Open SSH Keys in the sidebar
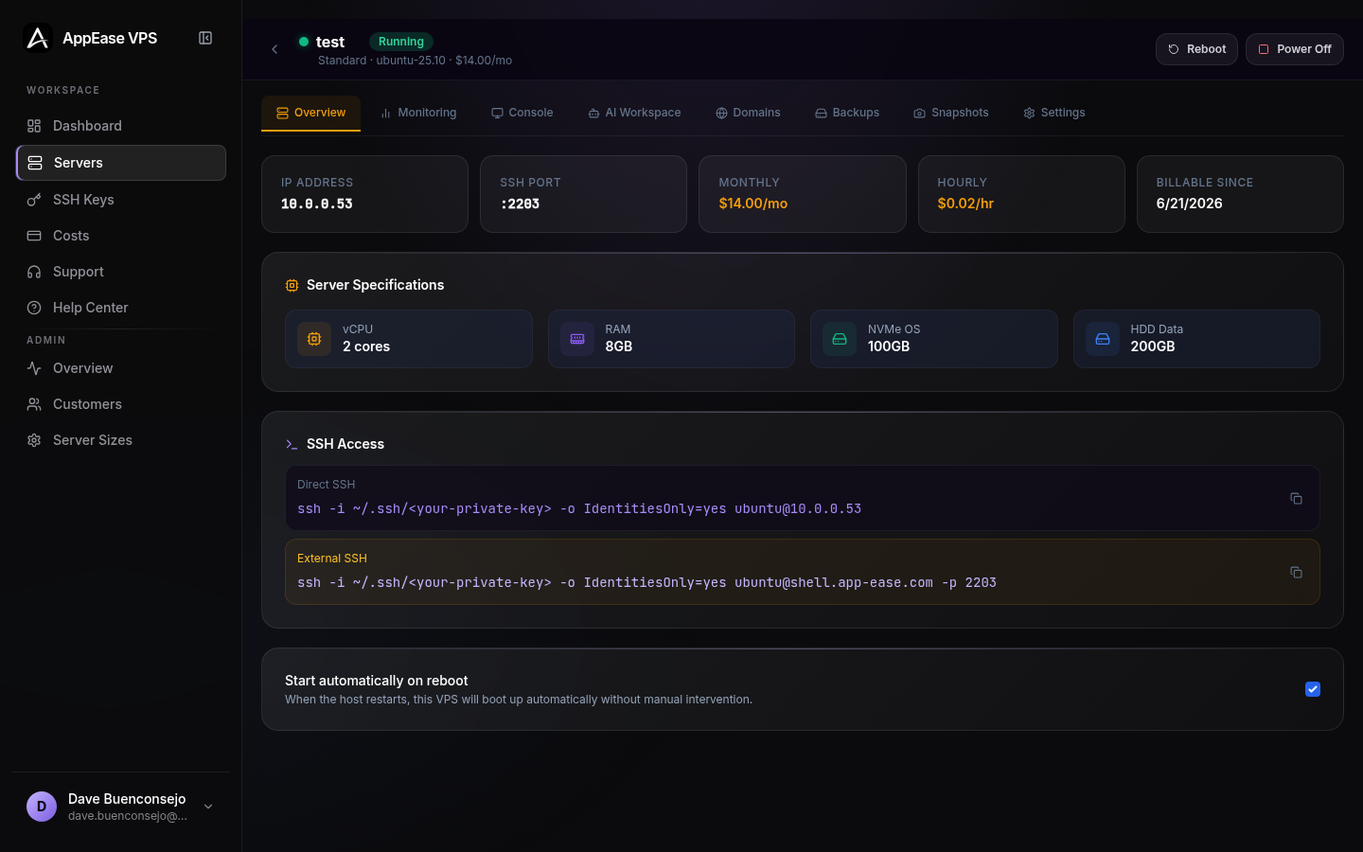1363x852 pixels. click(x=121, y=200)
